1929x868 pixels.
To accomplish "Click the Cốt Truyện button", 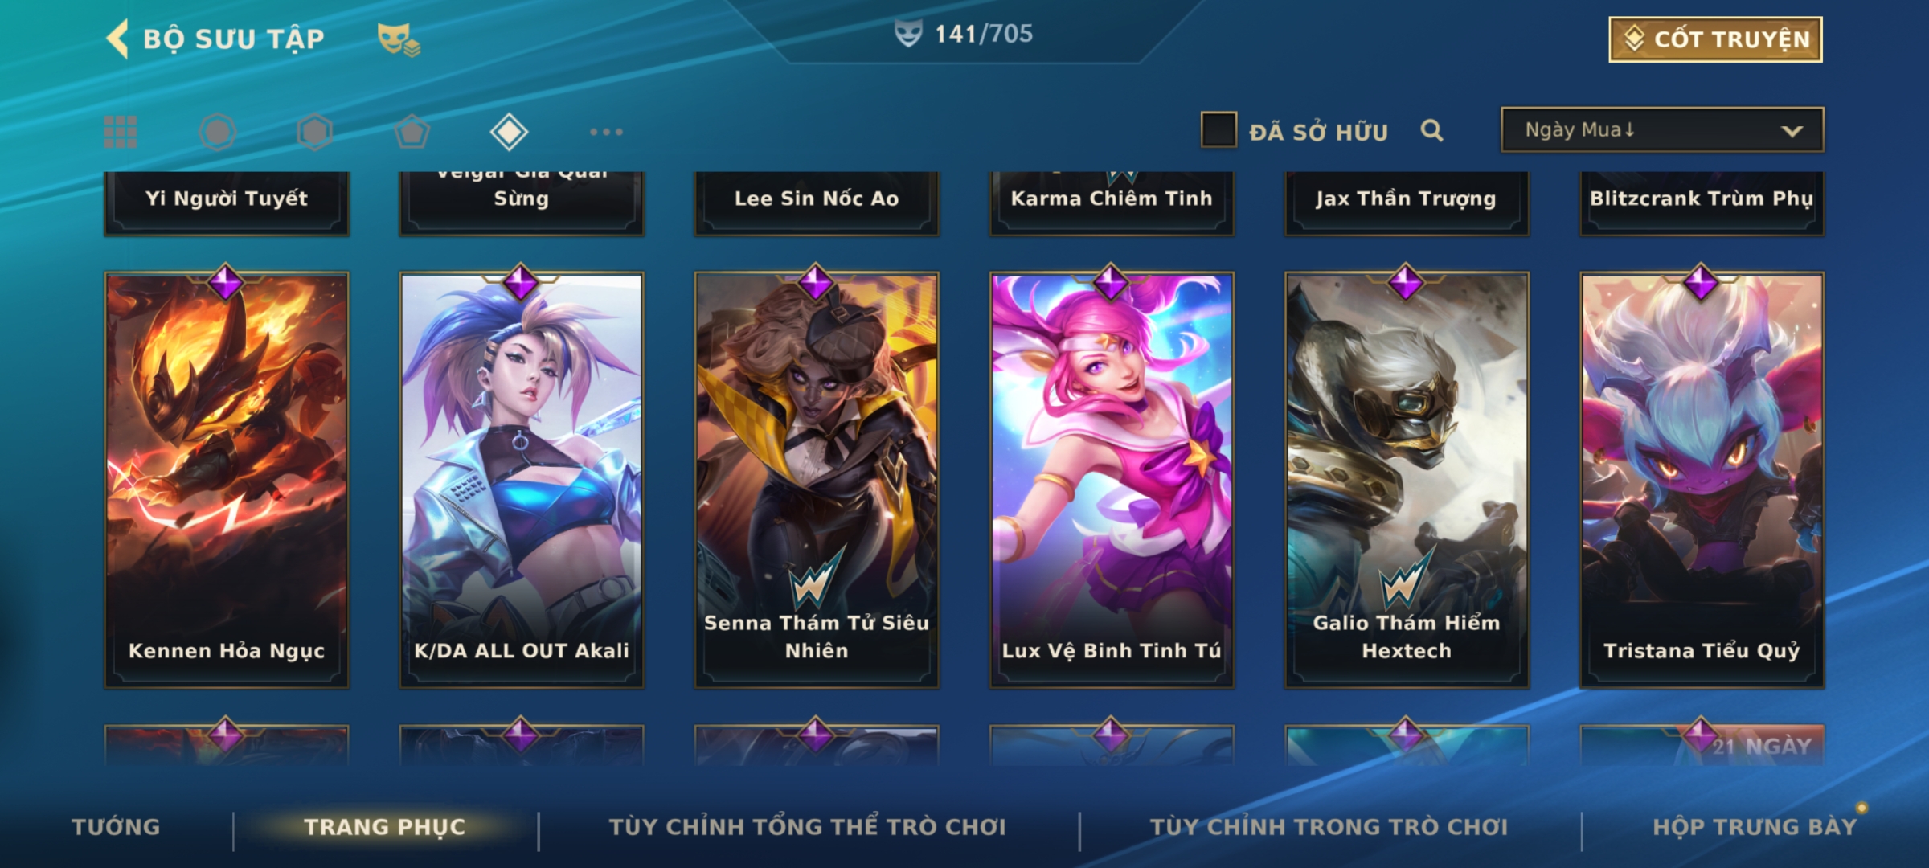I will click(1715, 39).
